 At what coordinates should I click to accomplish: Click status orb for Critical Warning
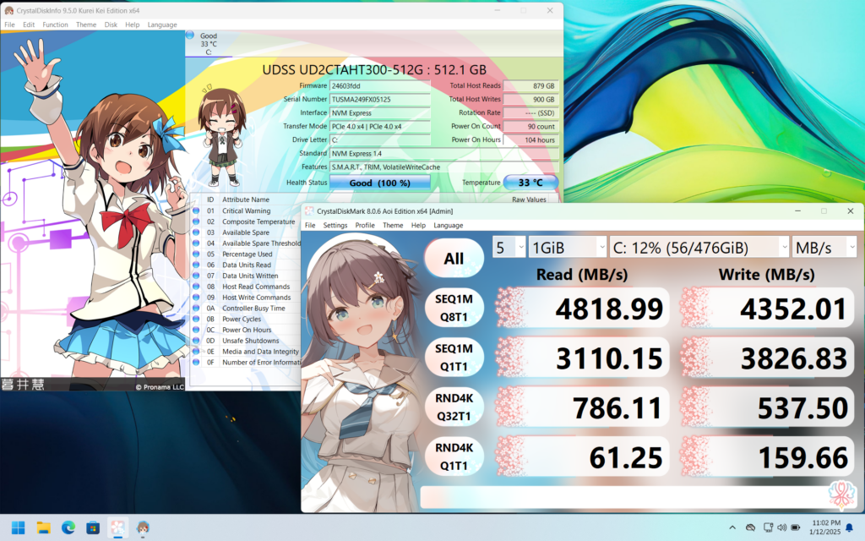click(196, 210)
